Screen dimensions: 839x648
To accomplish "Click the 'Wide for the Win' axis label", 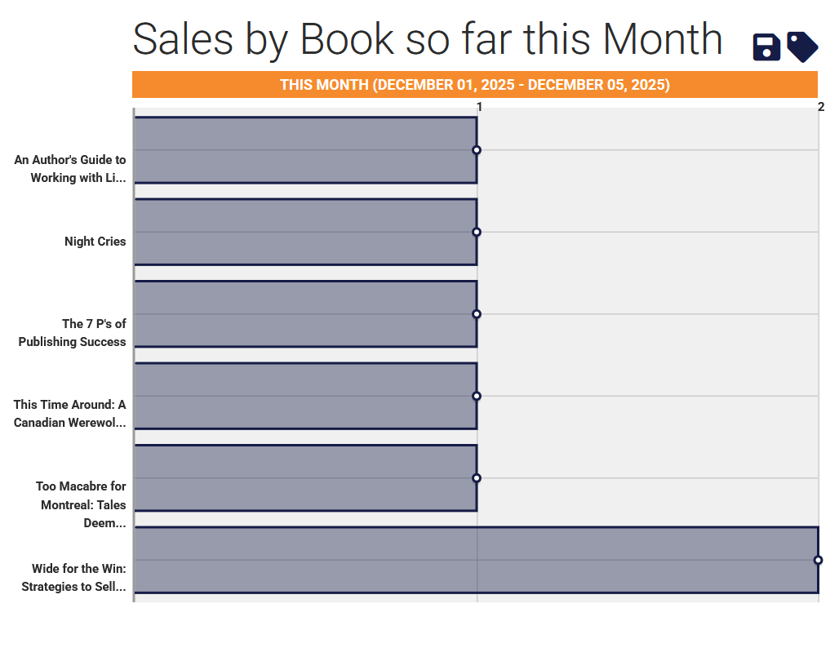I will (x=74, y=577).
